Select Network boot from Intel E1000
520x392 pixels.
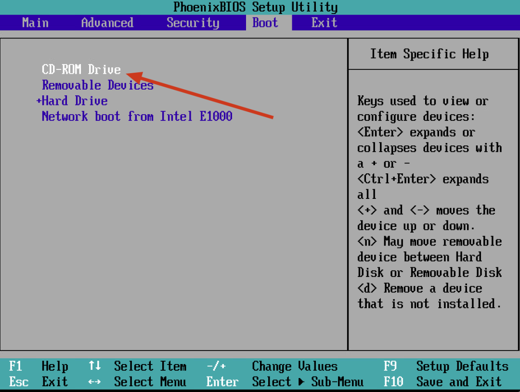(x=137, y=117)
